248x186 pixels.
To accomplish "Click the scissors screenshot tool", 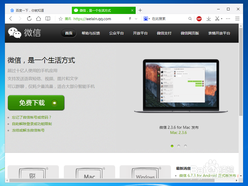I will coord(217,19).
